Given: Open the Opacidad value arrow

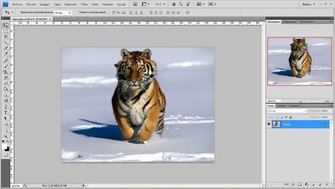Looking at the screenshot, I should [331, 111].
